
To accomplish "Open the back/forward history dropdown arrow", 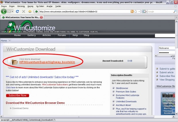I will [x=12, y=11].
